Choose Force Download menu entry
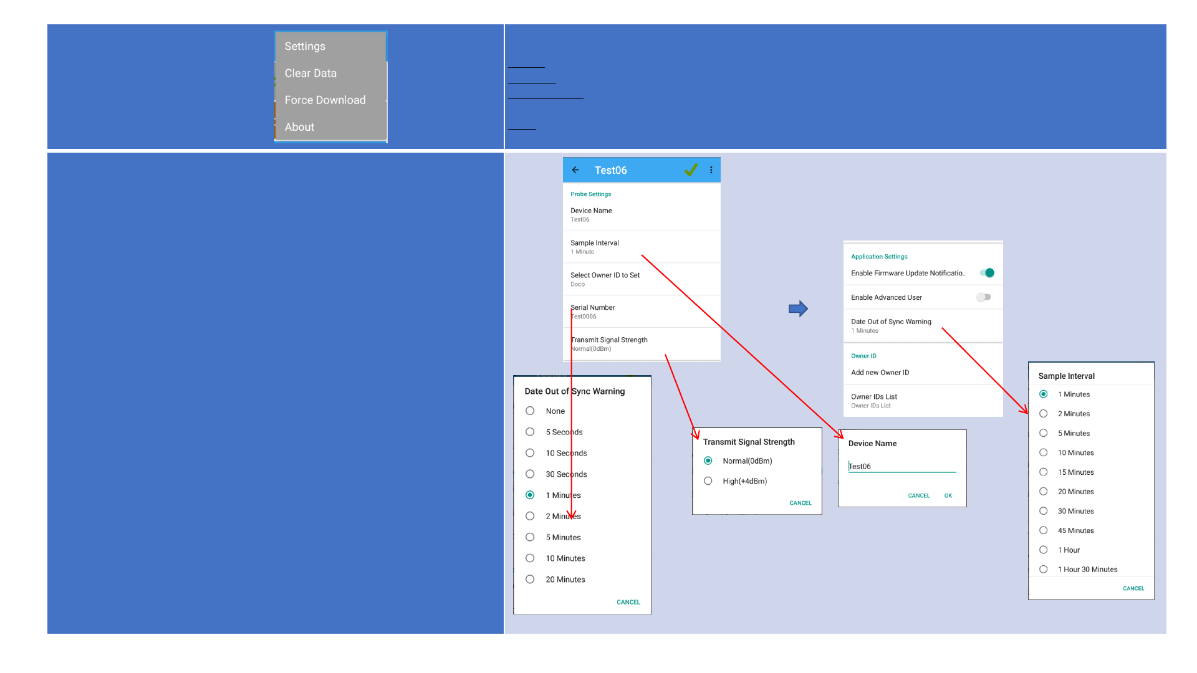 click(325, 100)
